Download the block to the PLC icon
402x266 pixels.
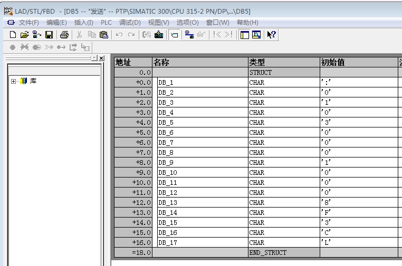pos(159,35)
